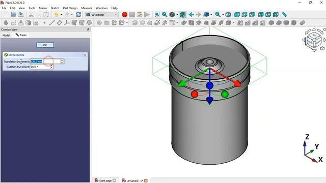Create a new Body

pos(6,22)
